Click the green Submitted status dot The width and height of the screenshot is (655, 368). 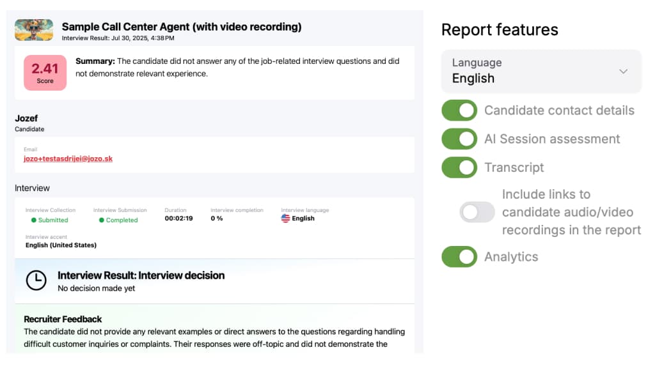click(x=34, y=220)
